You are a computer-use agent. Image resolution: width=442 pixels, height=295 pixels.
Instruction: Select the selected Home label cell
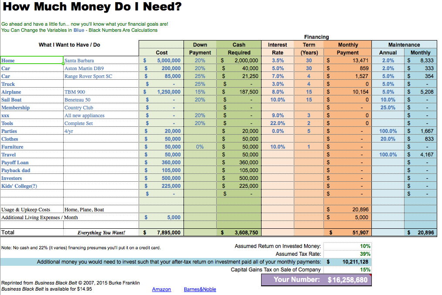pos(32,61)
